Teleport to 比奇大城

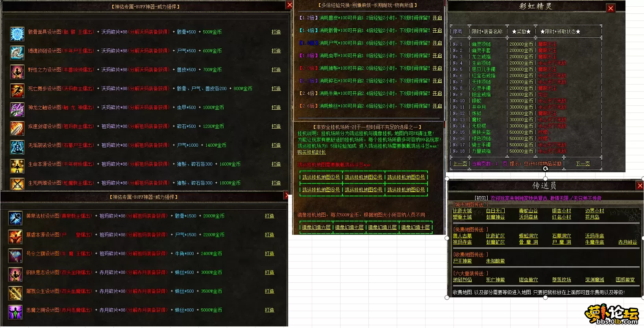[x=462, y=211]
